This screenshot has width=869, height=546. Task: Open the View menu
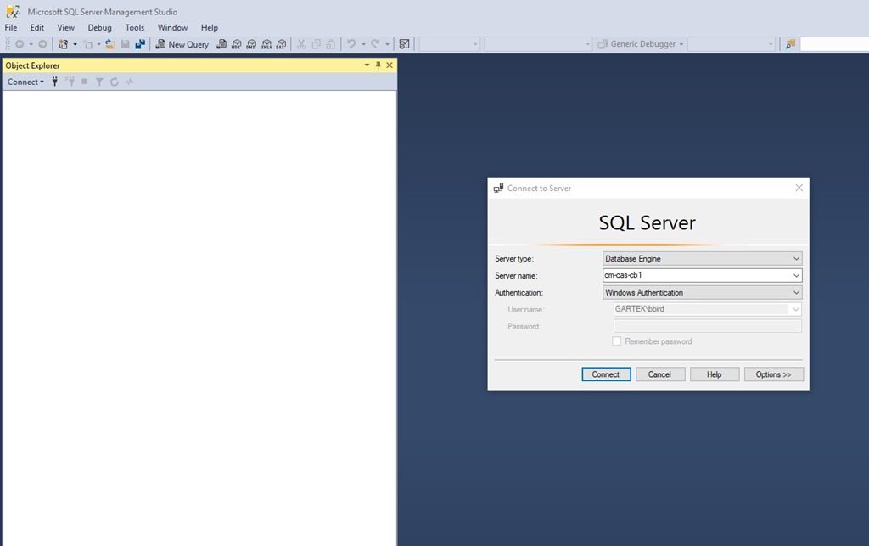66,28
